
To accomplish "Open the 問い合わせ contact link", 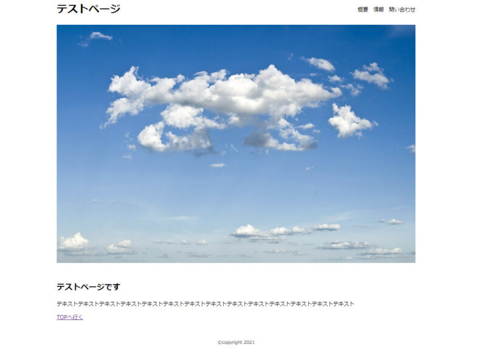I will point(402,10).
